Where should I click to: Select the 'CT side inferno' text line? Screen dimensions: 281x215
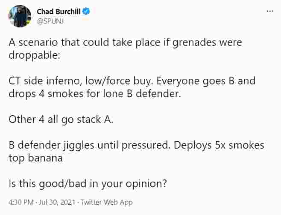132,81
